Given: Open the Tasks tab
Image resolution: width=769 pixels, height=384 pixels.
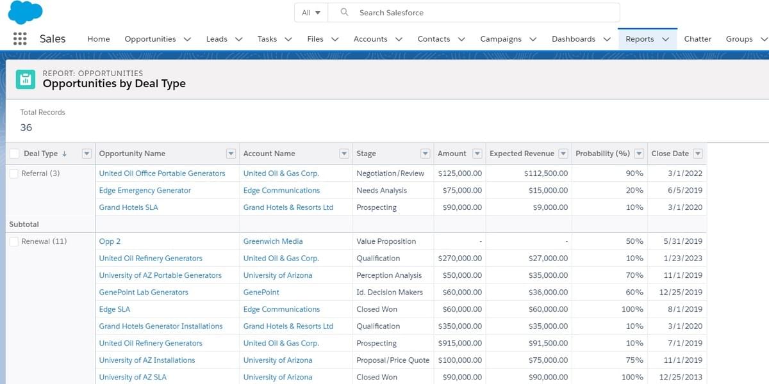Looking at the screenshot, I should coord(267,39).
